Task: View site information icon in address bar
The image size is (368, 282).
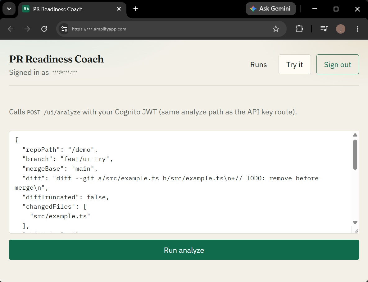Action: click(64, 29)
